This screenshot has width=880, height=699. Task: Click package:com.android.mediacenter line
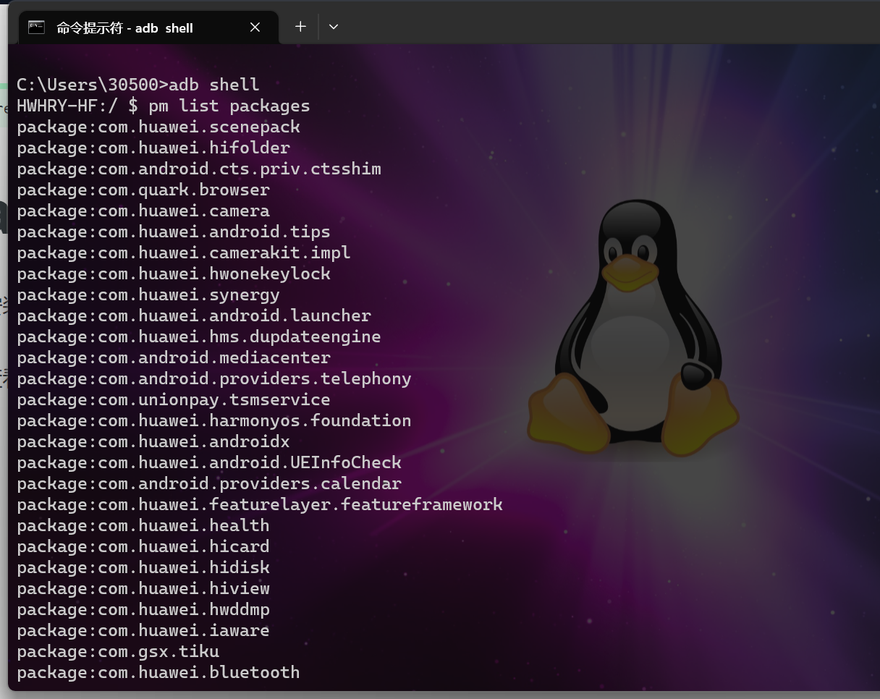[x=174, y=357]
